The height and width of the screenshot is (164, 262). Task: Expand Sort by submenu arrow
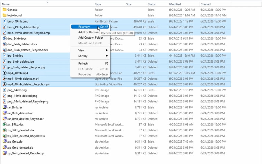107,56
